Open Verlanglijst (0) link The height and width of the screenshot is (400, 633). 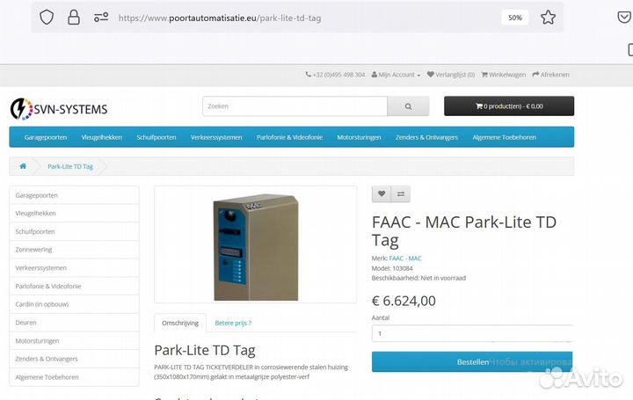pos(451,75)
